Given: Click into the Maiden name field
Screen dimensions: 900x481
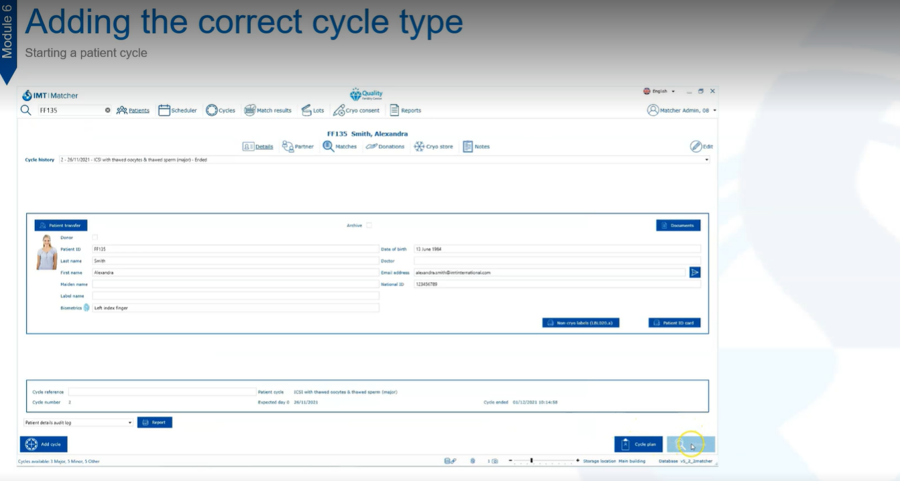Looking at the screenshot, I should click(x=235, y=285).
